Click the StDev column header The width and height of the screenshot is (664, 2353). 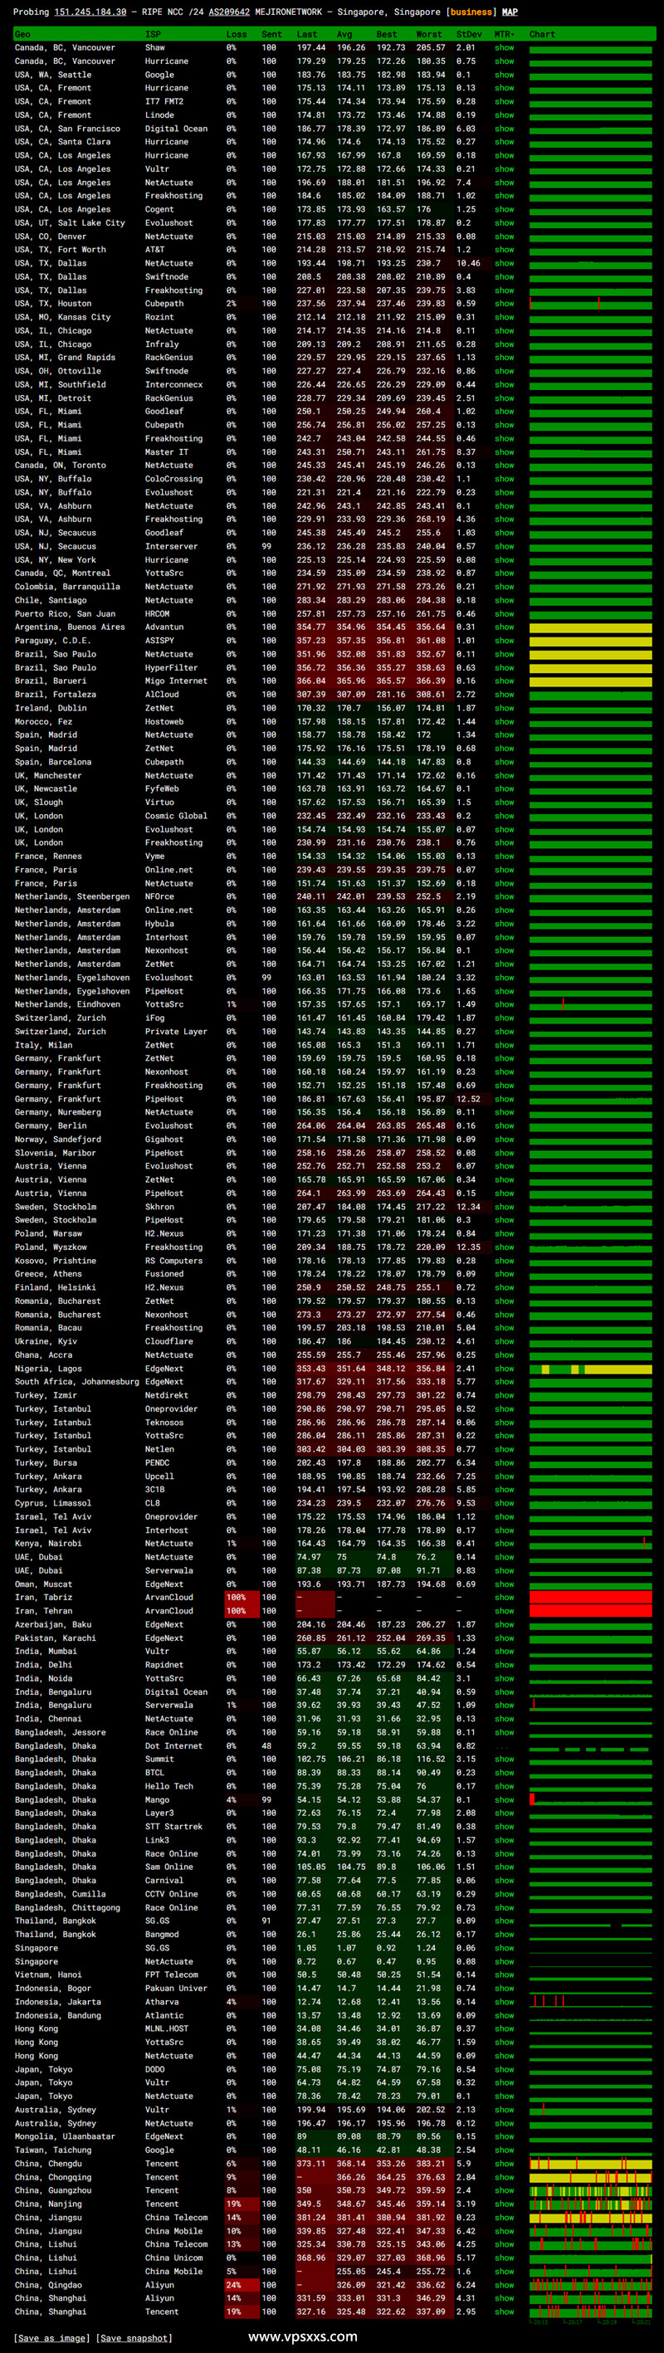click(x=469, y=34)
